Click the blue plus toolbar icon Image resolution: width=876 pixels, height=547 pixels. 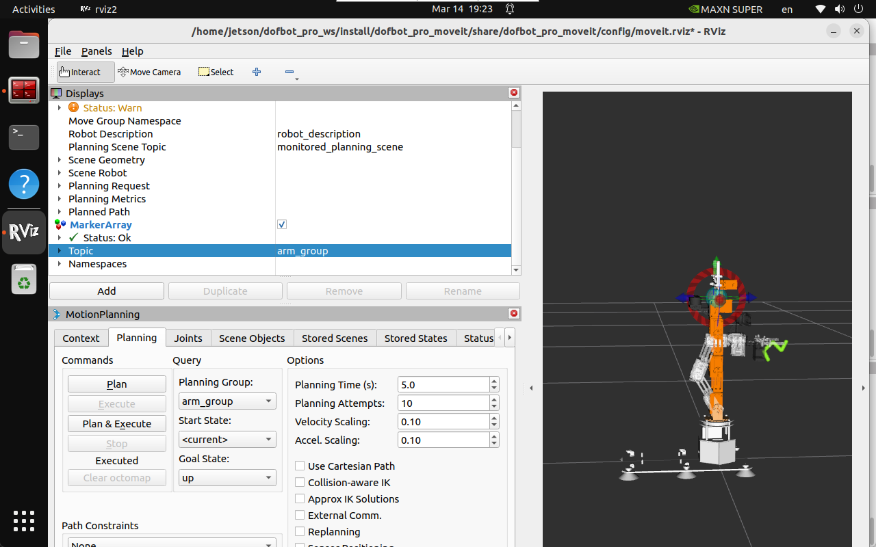[x=257, y=72]
